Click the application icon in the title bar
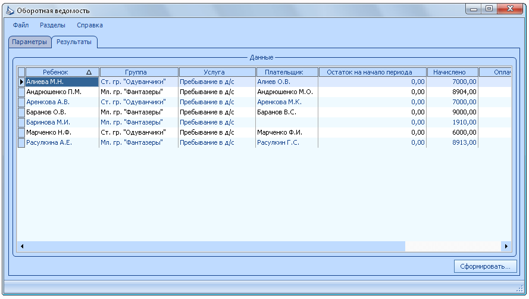 point(10,11)
